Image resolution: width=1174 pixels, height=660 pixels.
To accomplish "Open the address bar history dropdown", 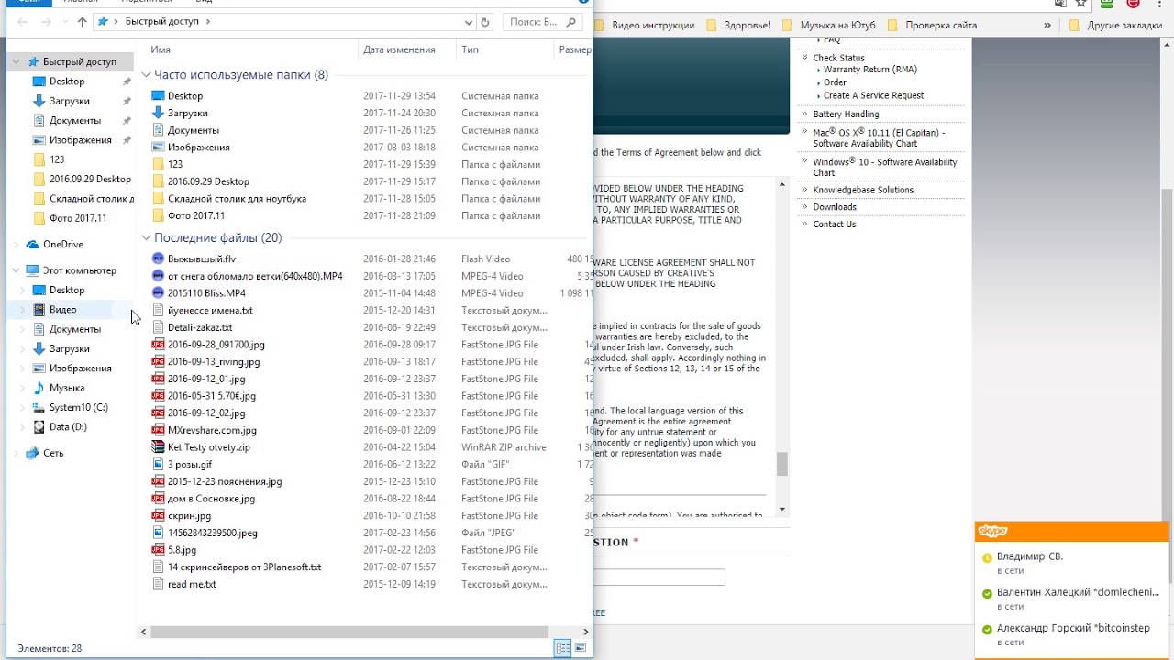I will [469, 21].
